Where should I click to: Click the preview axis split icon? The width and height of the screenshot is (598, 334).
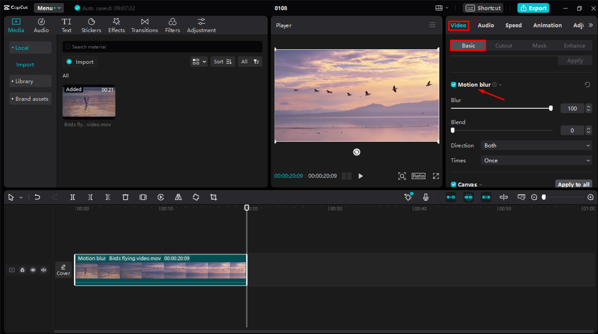tap(504, 198)
